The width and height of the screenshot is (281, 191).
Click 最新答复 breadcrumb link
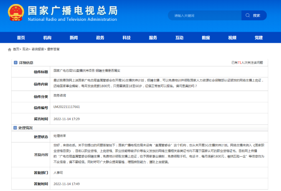(53, 49)
